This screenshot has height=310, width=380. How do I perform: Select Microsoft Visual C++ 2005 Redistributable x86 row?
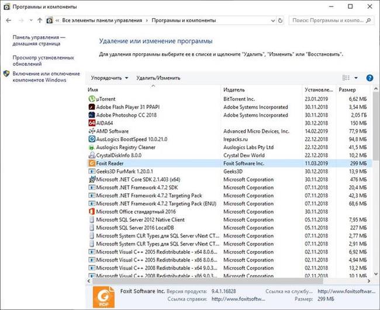229,260
